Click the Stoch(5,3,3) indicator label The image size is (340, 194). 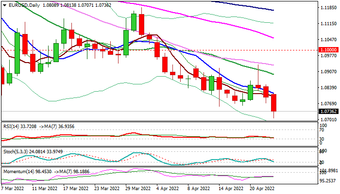pyautogui.click(x=15, y=151)
